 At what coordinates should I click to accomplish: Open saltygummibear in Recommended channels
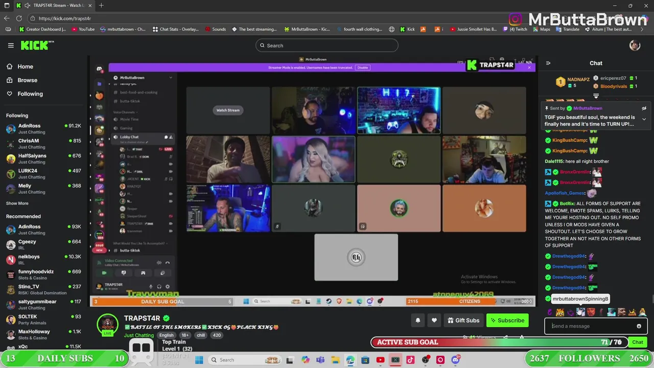coord(43,305)
